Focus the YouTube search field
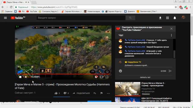 (x=81, y=18)
